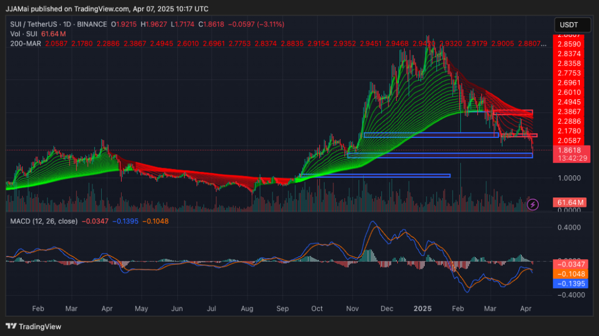Click the Aug label on time axis
Viewport: 599px width, 336px height.
click(247, 309)
